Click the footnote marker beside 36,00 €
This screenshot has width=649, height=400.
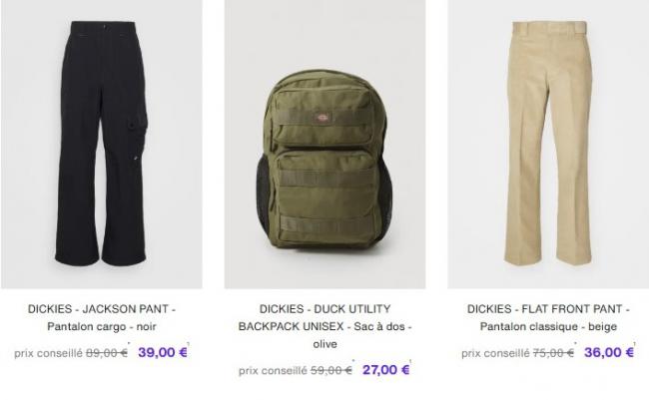[x=635, y=344]
